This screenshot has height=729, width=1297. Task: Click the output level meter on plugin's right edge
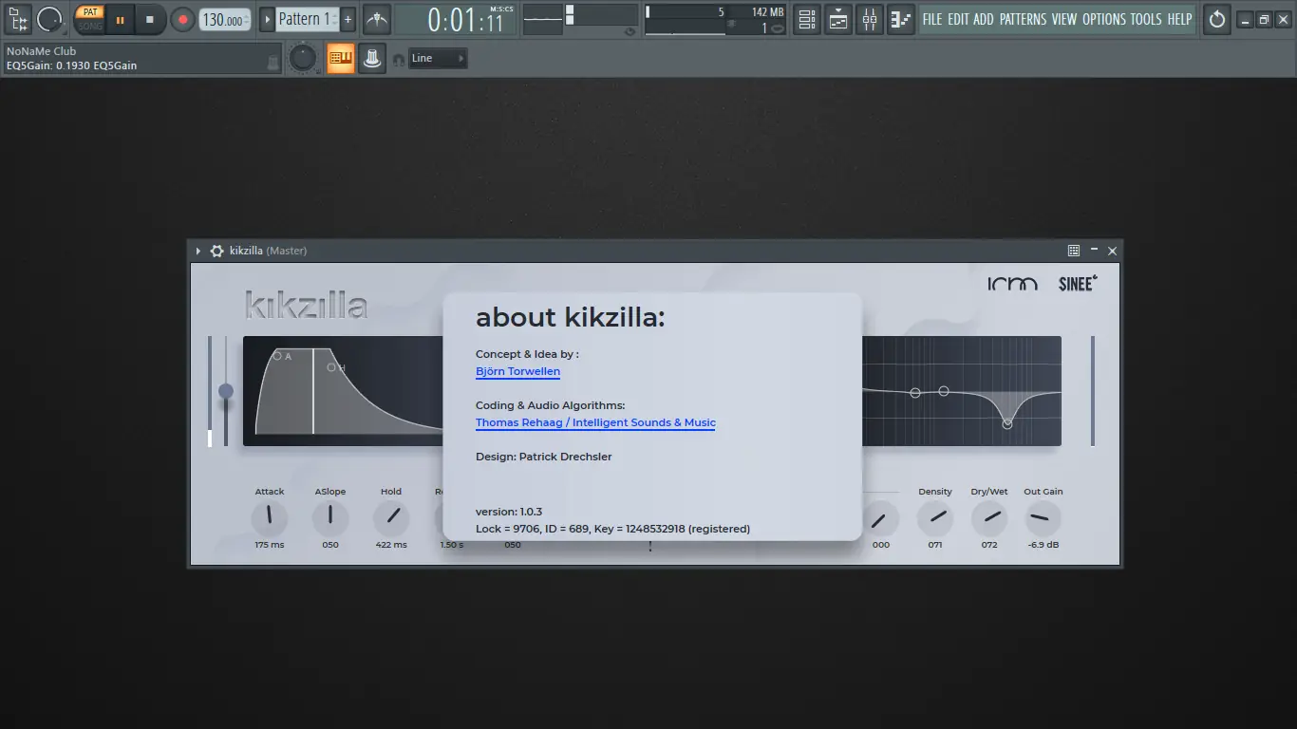[1093, 390]
